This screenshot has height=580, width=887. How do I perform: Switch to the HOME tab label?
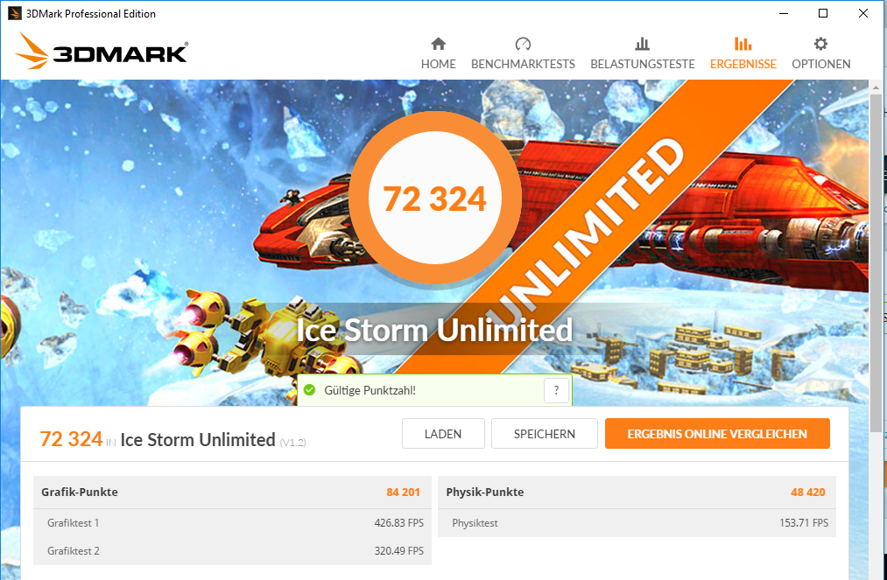coord(439,65)
